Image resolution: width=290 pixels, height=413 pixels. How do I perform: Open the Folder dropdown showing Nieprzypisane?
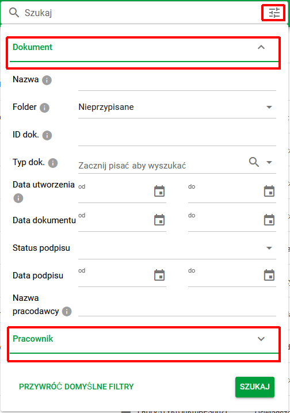(177, 108)
